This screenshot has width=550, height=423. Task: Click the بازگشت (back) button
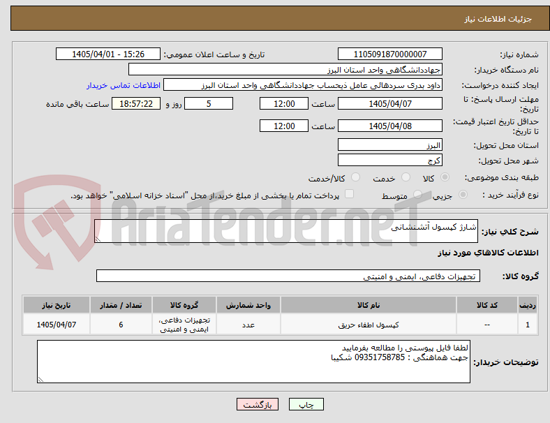[x=258, y=404]
